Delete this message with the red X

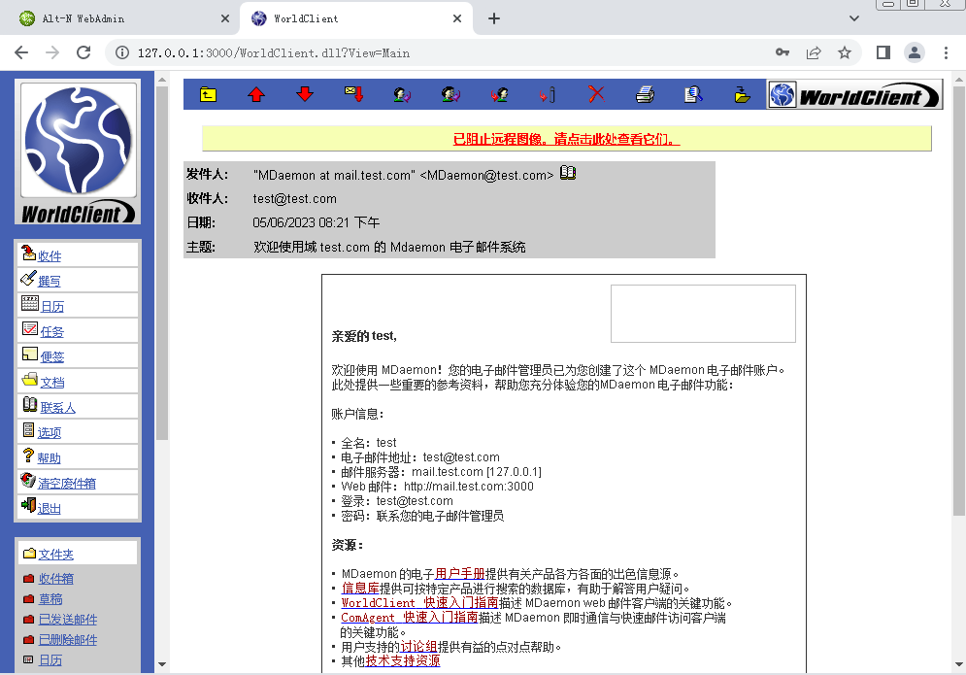(x=596, y=94)
